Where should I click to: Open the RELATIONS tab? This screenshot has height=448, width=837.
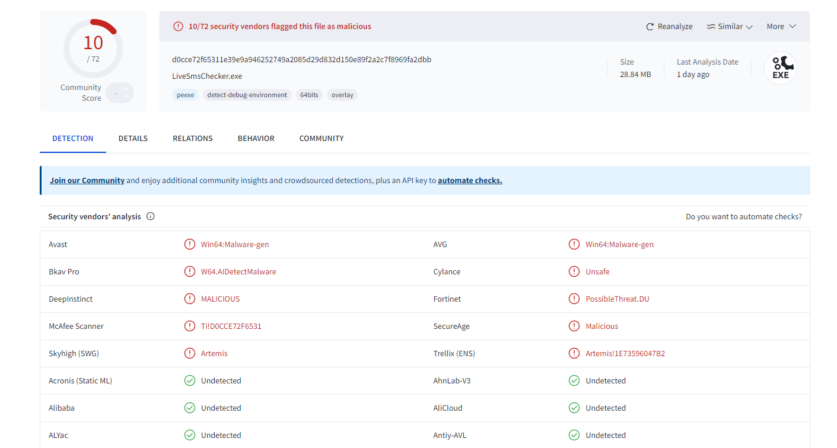click(193, 138)
